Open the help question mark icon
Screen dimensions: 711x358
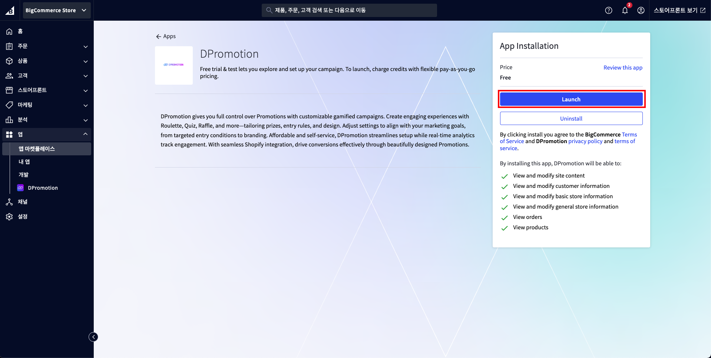609,10
